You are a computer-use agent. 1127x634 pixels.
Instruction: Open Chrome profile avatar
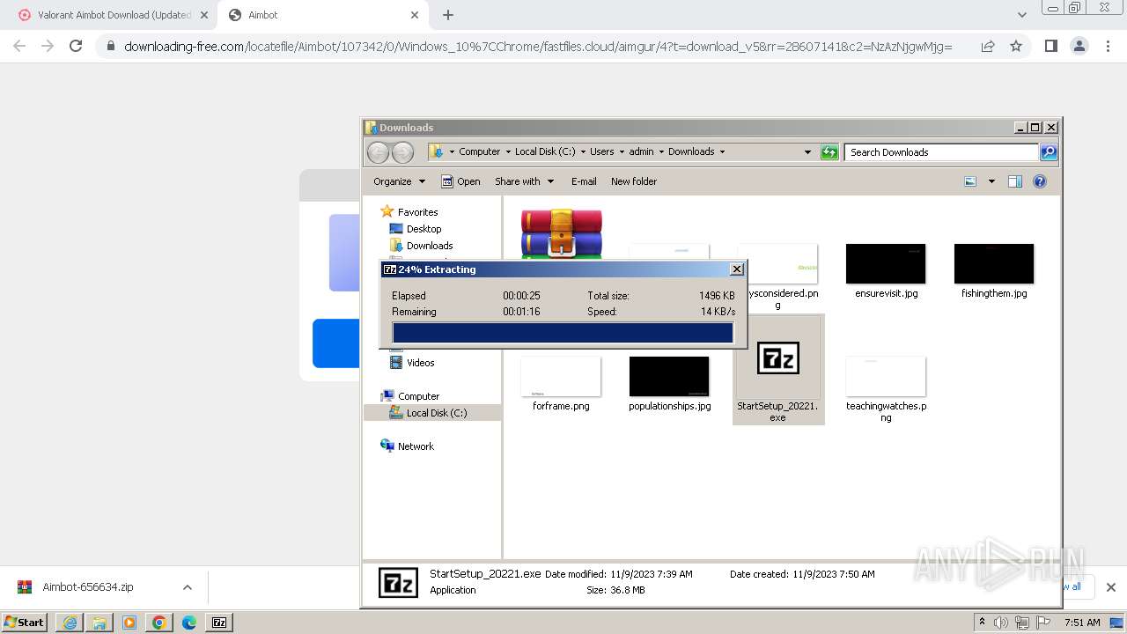click(1079, 46)
